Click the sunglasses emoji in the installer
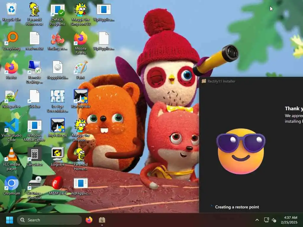This screenshot has width=303, height=227. coord(241,151)
